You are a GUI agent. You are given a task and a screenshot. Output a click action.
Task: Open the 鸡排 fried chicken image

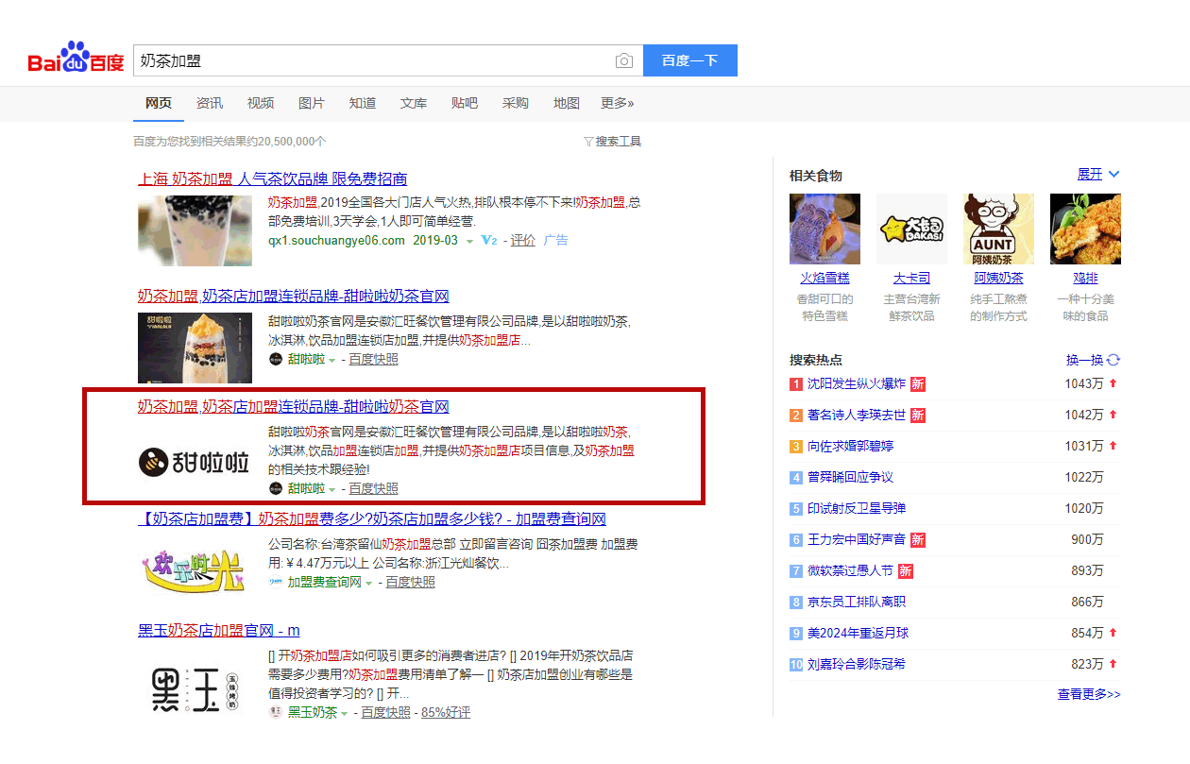click(1085, 229)
